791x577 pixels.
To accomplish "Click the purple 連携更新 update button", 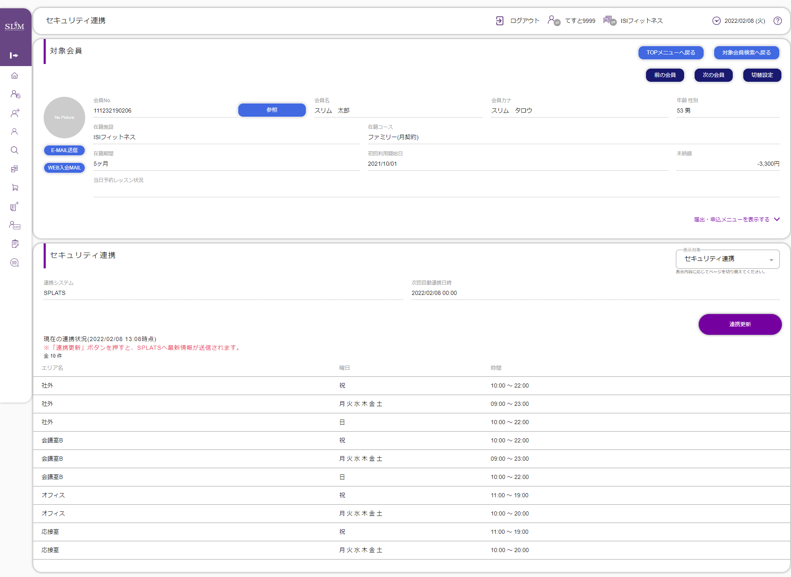I will point(740,324).
